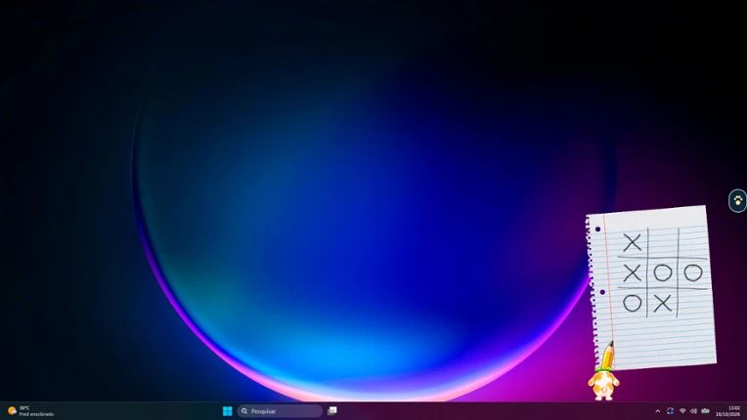Click the O in the bottom-left cell
The image size is (747, 420).
[633, 303]
